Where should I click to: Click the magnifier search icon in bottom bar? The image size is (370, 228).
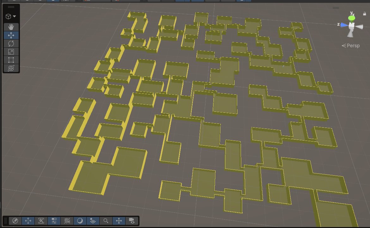click(106, 221)
